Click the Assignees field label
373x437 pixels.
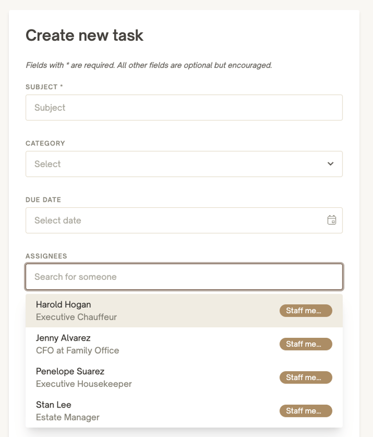pos(46,256)
